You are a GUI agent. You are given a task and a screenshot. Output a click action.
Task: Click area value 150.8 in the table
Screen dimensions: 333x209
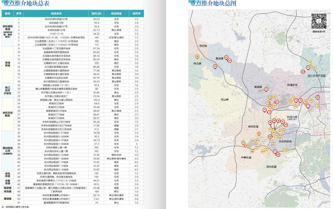tap(96, 100)
